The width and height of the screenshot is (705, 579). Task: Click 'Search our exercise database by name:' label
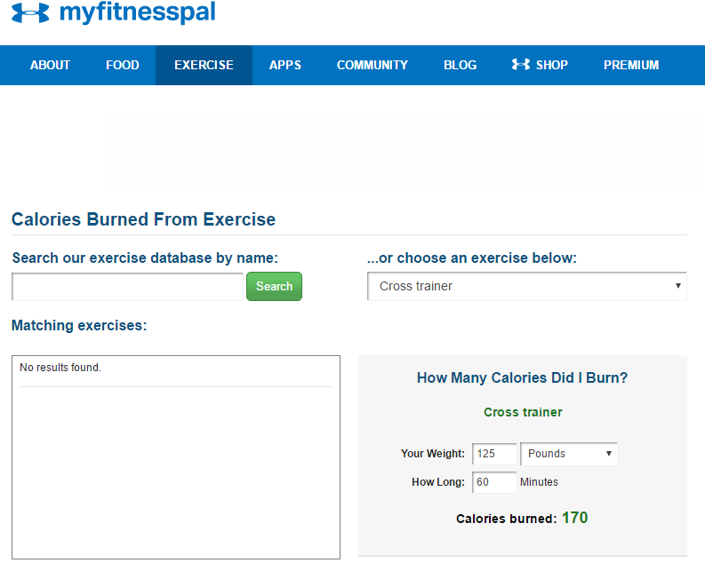pos(145,258)
